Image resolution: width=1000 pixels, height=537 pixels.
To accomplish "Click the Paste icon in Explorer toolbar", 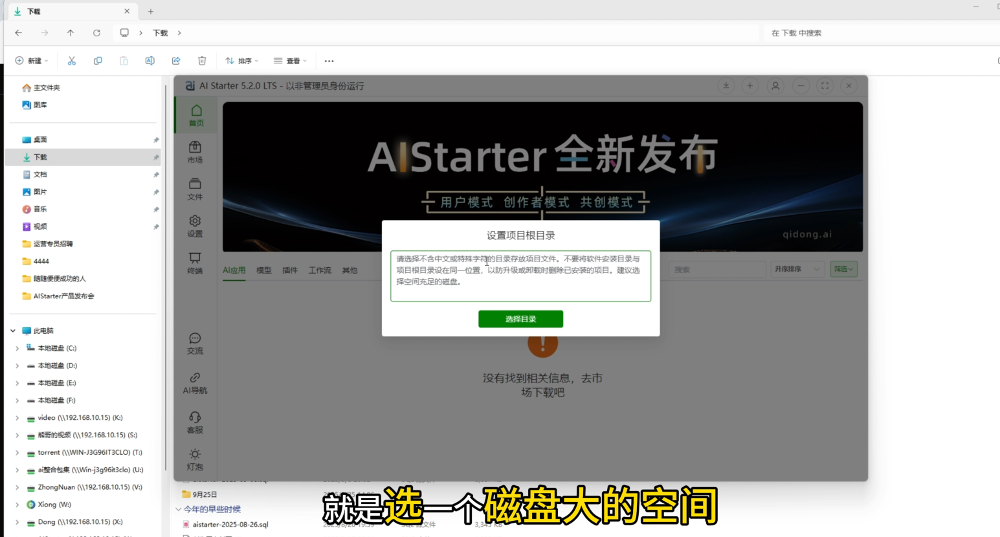I will pyautogui.click(x=124, y=61).
